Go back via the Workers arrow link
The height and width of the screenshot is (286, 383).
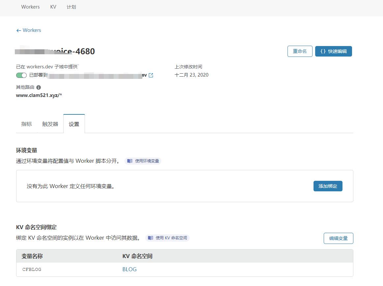pyautogui.click(x=29, y=30)
